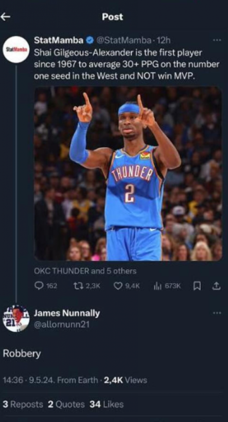Open StatMamba profile avatar
Image resolution: width=228 pixels, height=422 pixels.
(16, 49)
